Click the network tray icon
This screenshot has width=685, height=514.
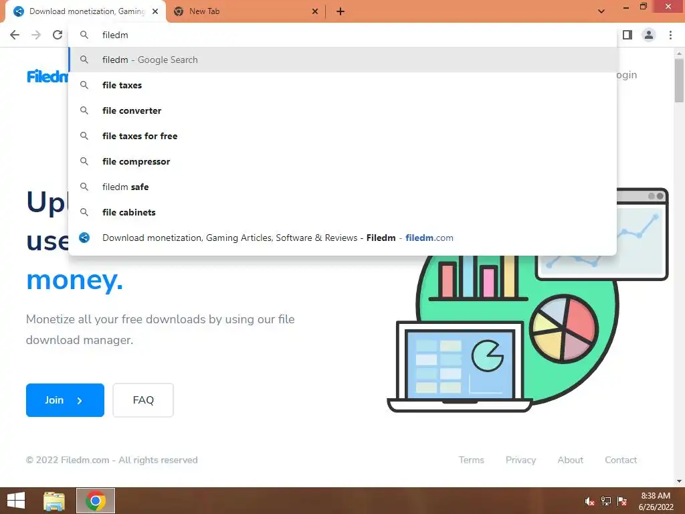[x=606, y=501]
